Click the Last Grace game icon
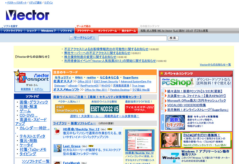 pos(57,148)
